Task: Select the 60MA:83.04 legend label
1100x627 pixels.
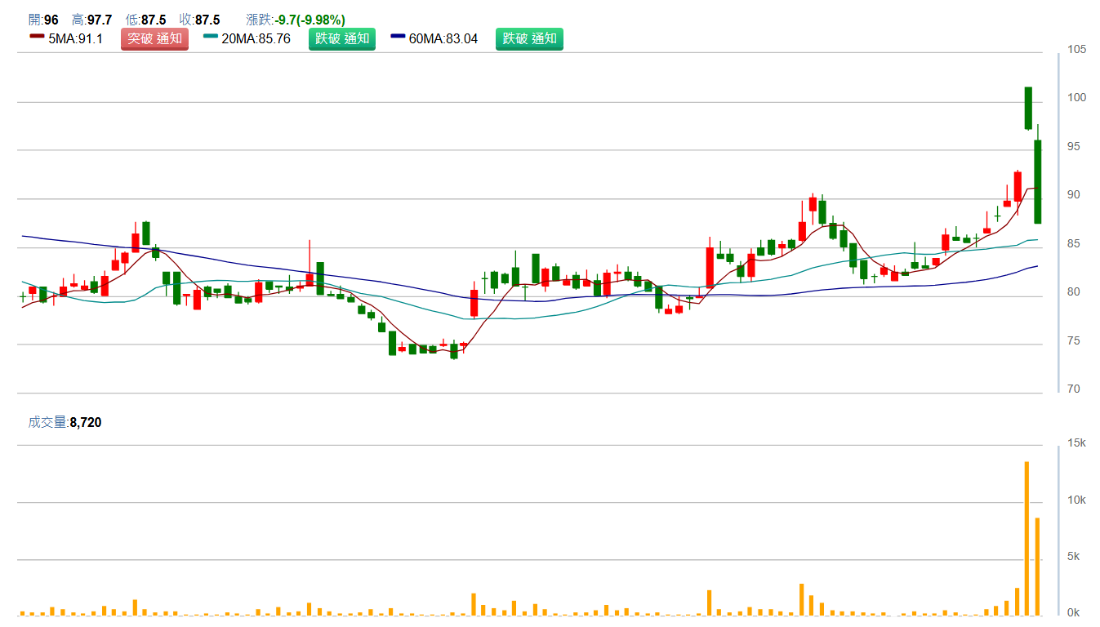Action: click(443, 38)
